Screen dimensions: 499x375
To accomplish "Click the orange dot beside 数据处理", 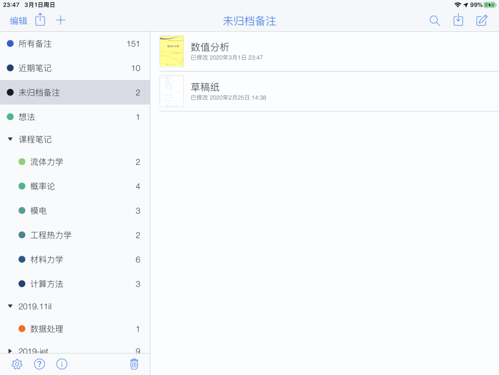I will tap(22, 329).
